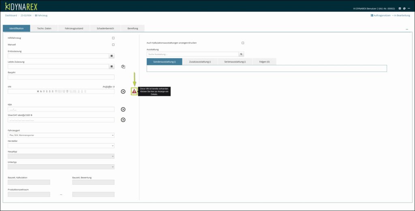Screen dimensions: 415x211
Task: Trigger the SilverDAT identifyCODE play button
Action: point(123,120)
